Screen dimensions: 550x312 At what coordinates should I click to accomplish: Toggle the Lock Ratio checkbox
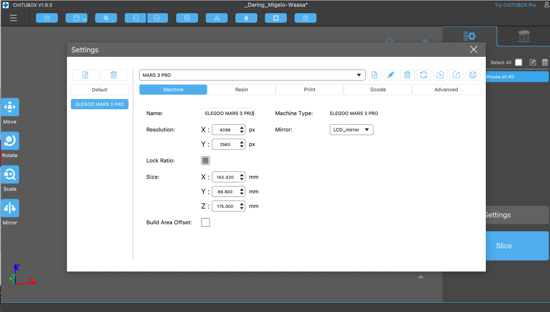click(205, 161)
